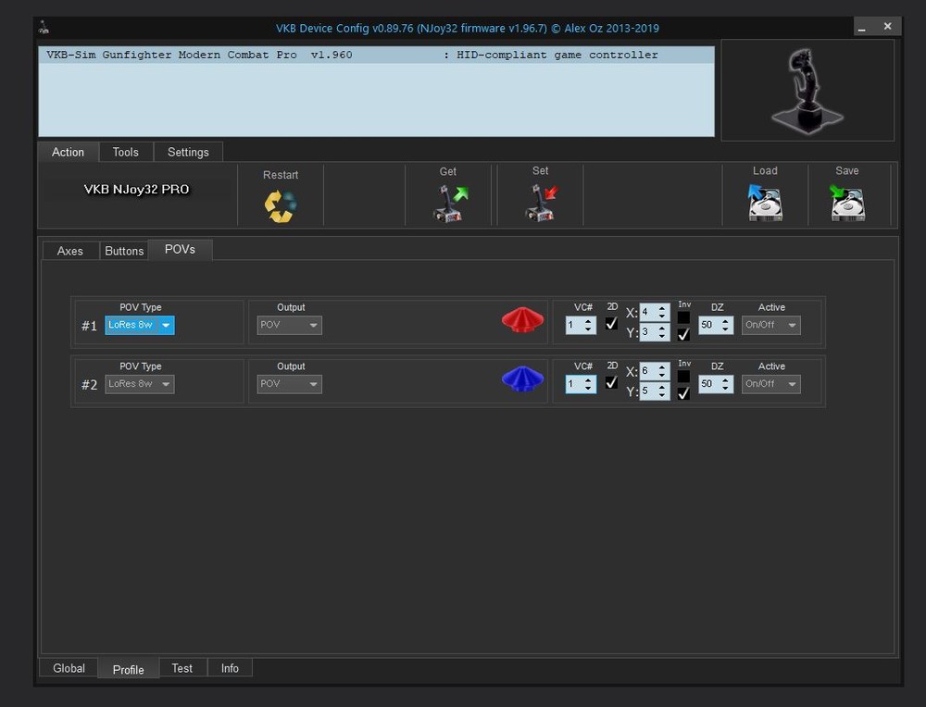Close the VKB Device Config window

(888, 27)
